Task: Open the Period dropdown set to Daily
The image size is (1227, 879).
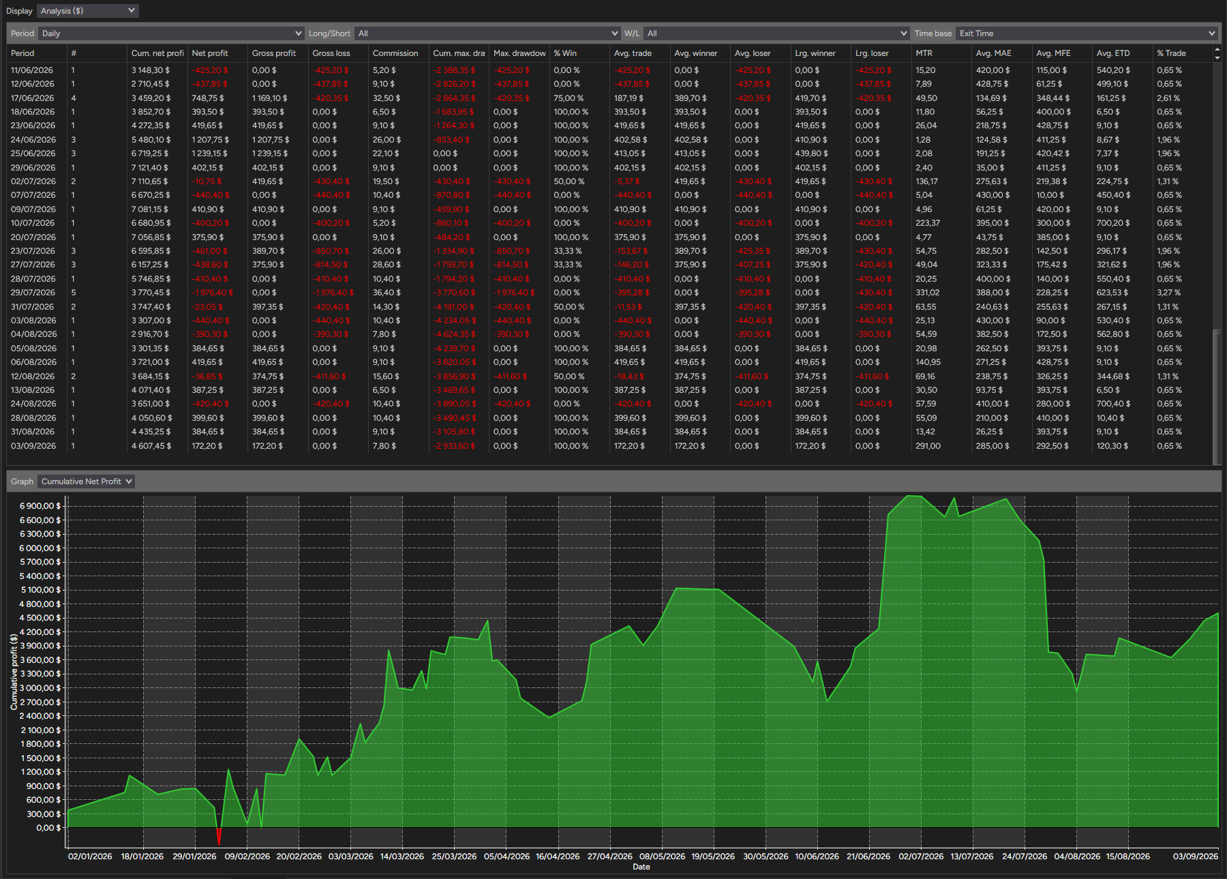Action: pos(171,33)
